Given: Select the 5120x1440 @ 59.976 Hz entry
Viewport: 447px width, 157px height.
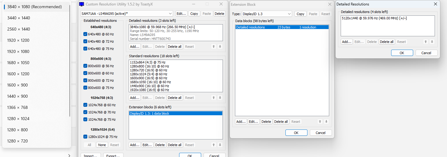Looking at the screenshot, I should point(374,18).
